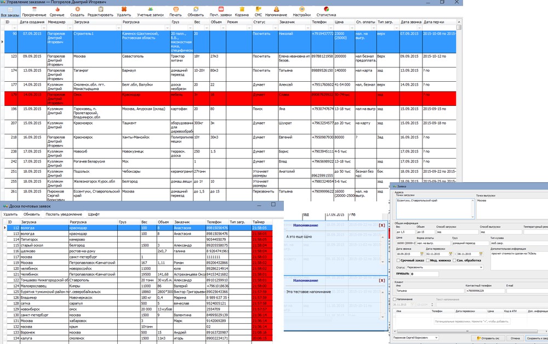Open filter dropdown under Заказчик column
The image size is (548, 344).
click(x=308, y=27)
